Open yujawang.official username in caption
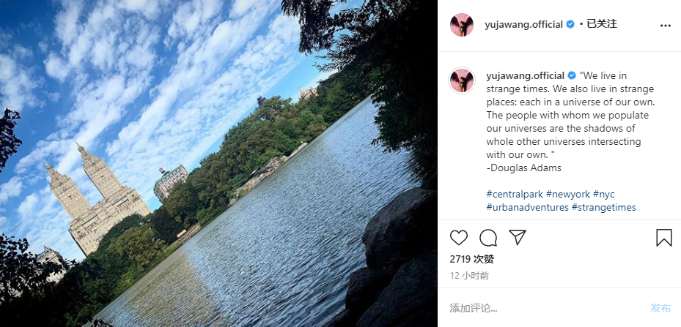Viewport: 681px width, 327px height. 525,75
